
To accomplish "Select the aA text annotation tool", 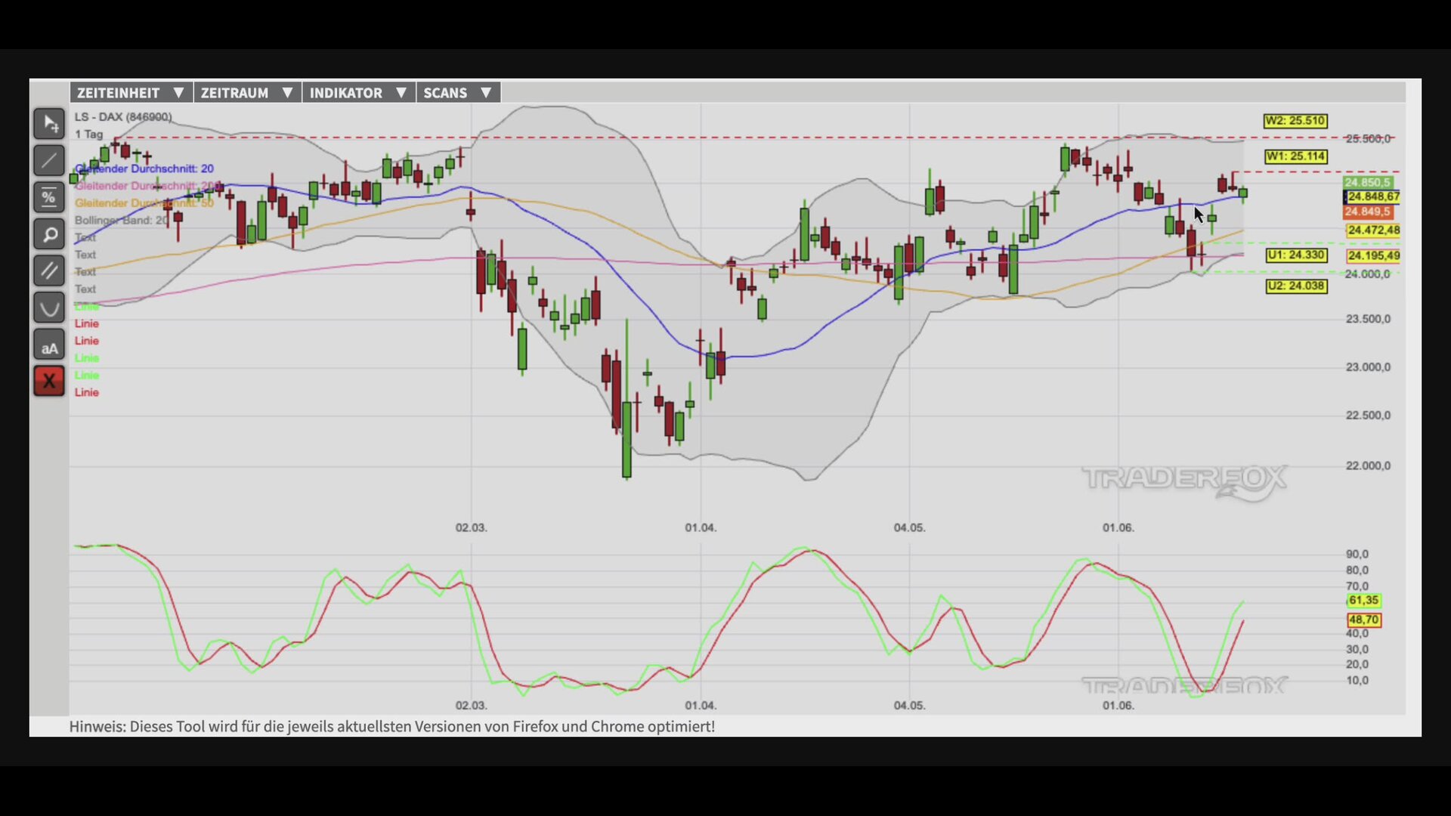I will click(49, 345).
